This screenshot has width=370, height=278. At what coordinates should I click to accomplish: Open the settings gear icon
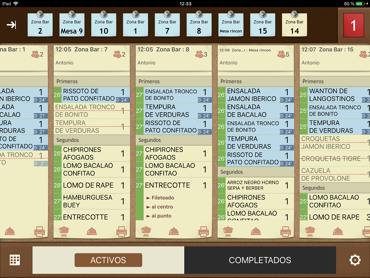coord(355,260)
